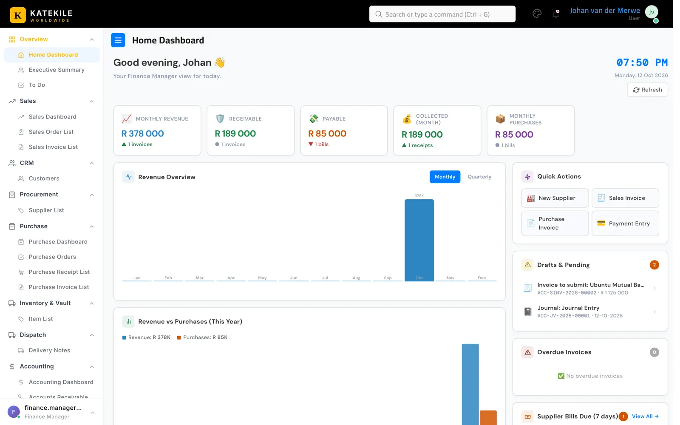
Task: Click the Revenue vs Purchases bar chart icon
Action: point(128,322)
